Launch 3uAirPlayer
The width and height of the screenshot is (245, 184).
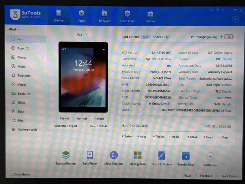tap(90, 158)
